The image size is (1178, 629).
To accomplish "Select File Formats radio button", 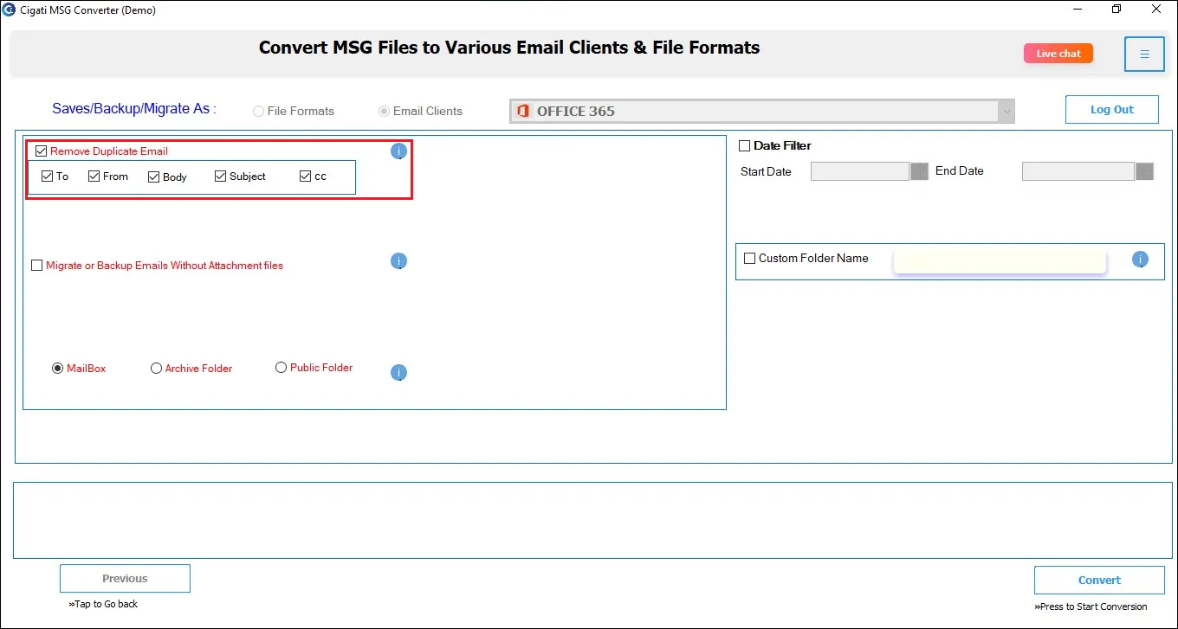I will (258, 111).
